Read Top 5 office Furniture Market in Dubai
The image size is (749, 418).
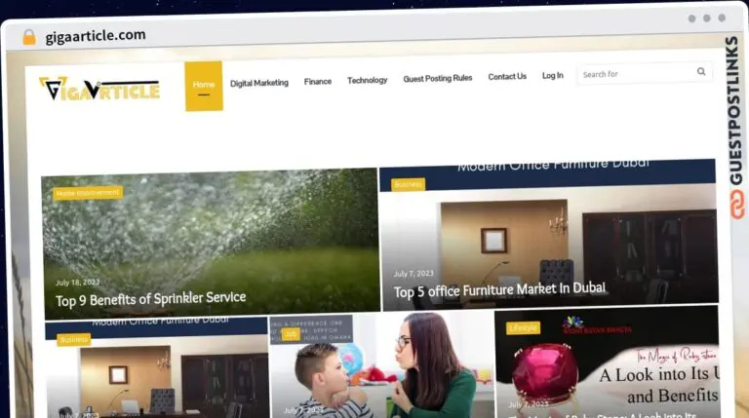[x=499, y=290]
